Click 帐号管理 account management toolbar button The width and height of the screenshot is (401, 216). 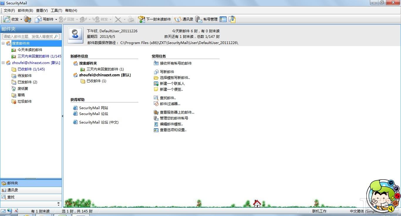click(206, 19)
